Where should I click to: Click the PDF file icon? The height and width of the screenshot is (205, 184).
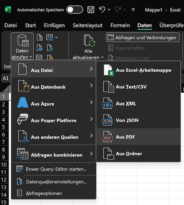point(108,137)
